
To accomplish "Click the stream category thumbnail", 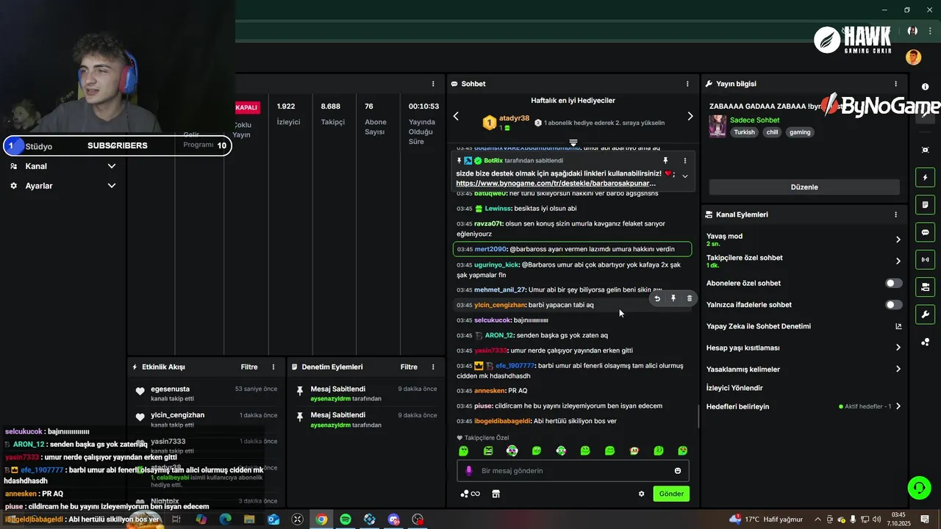I will pos(718,126).
